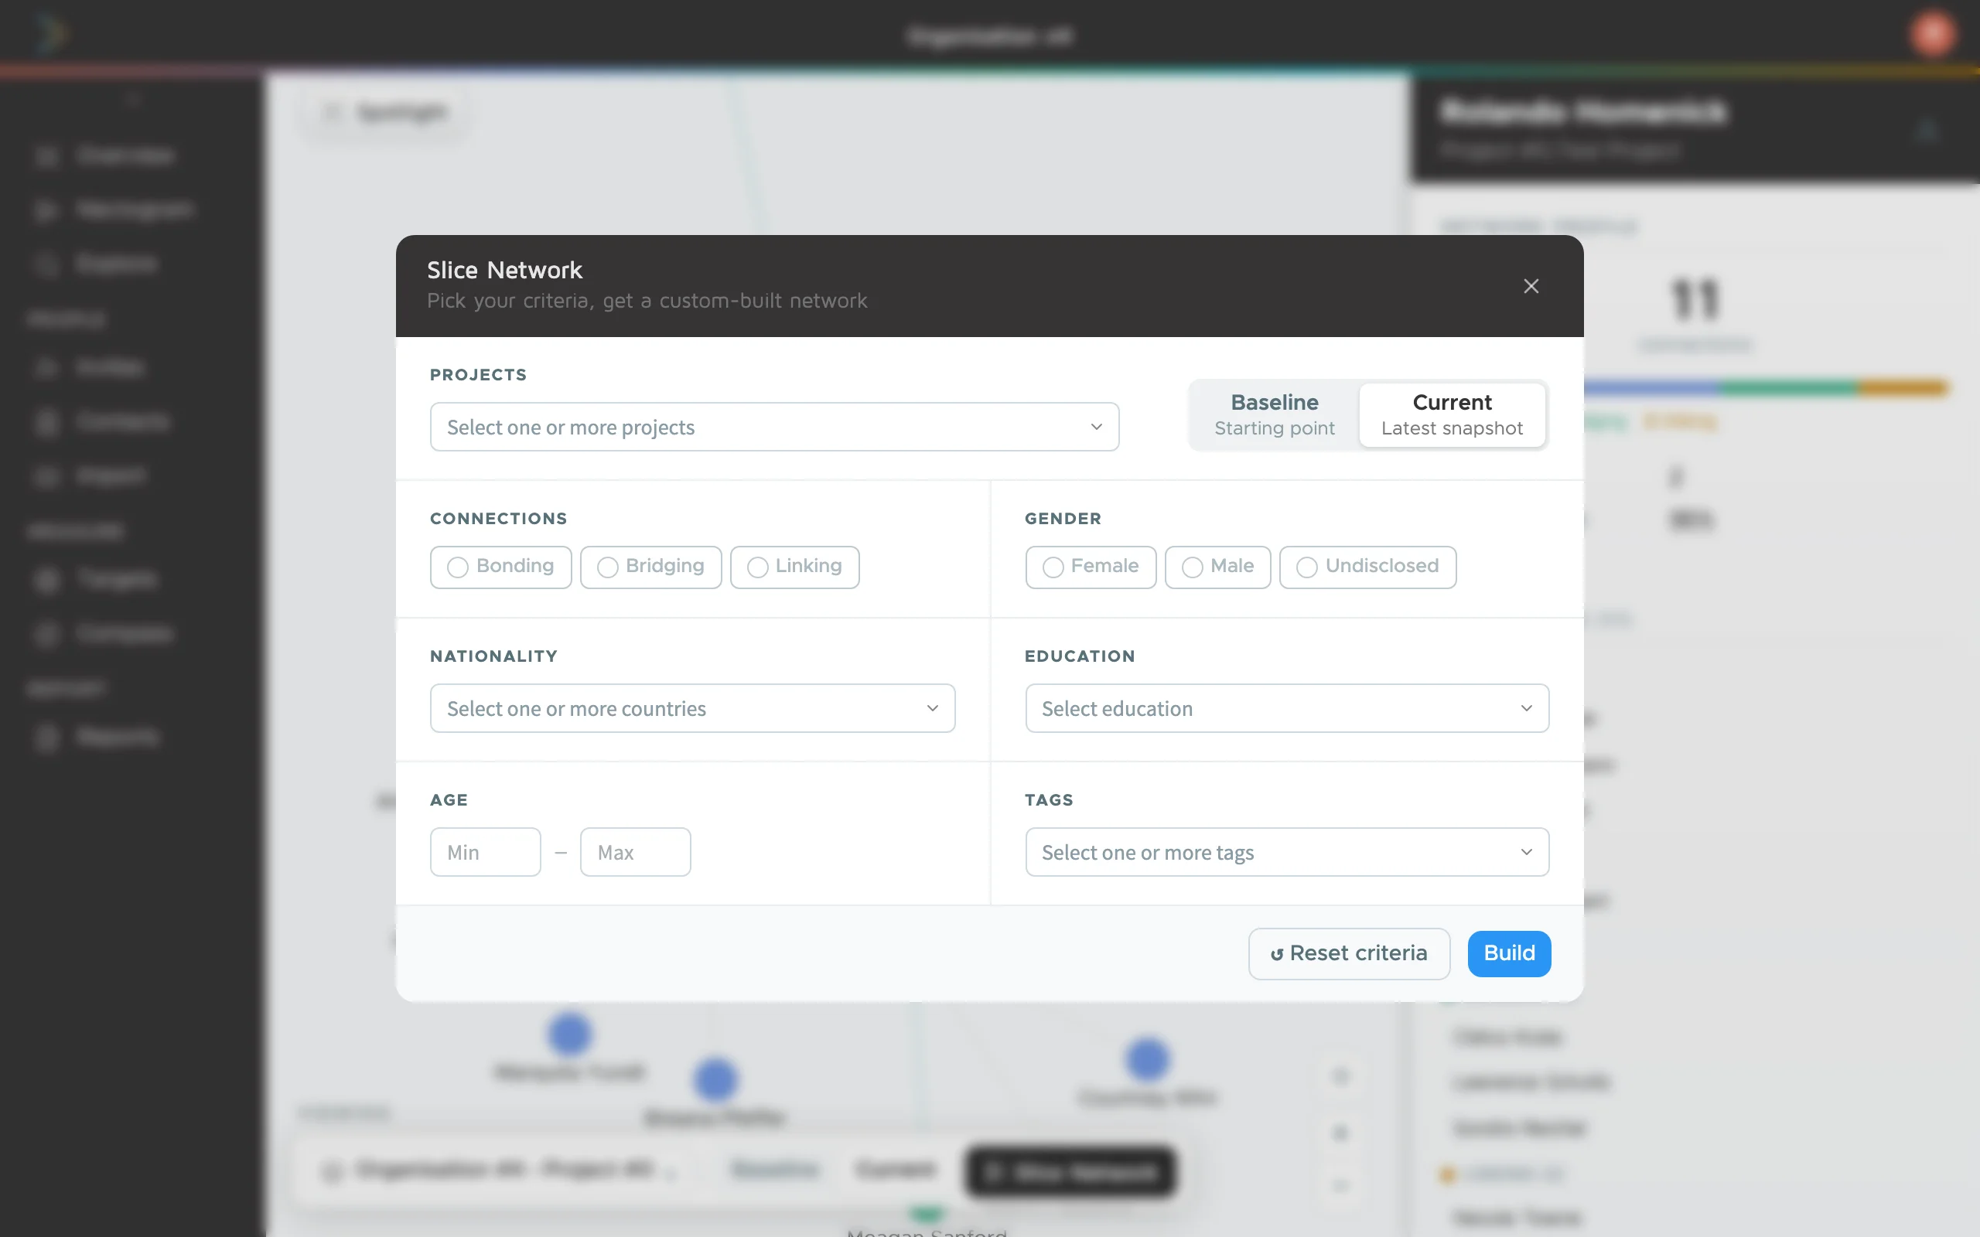
Task: Choose the Undisclosed gender option
Action: point(1367,566)
